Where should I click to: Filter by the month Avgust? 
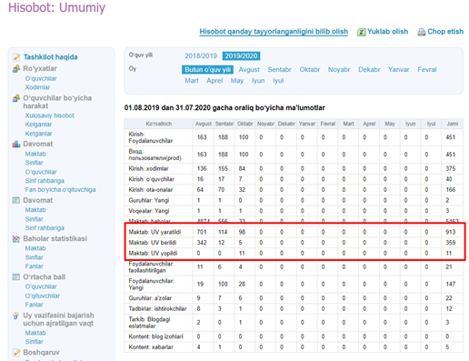(249, 70)
